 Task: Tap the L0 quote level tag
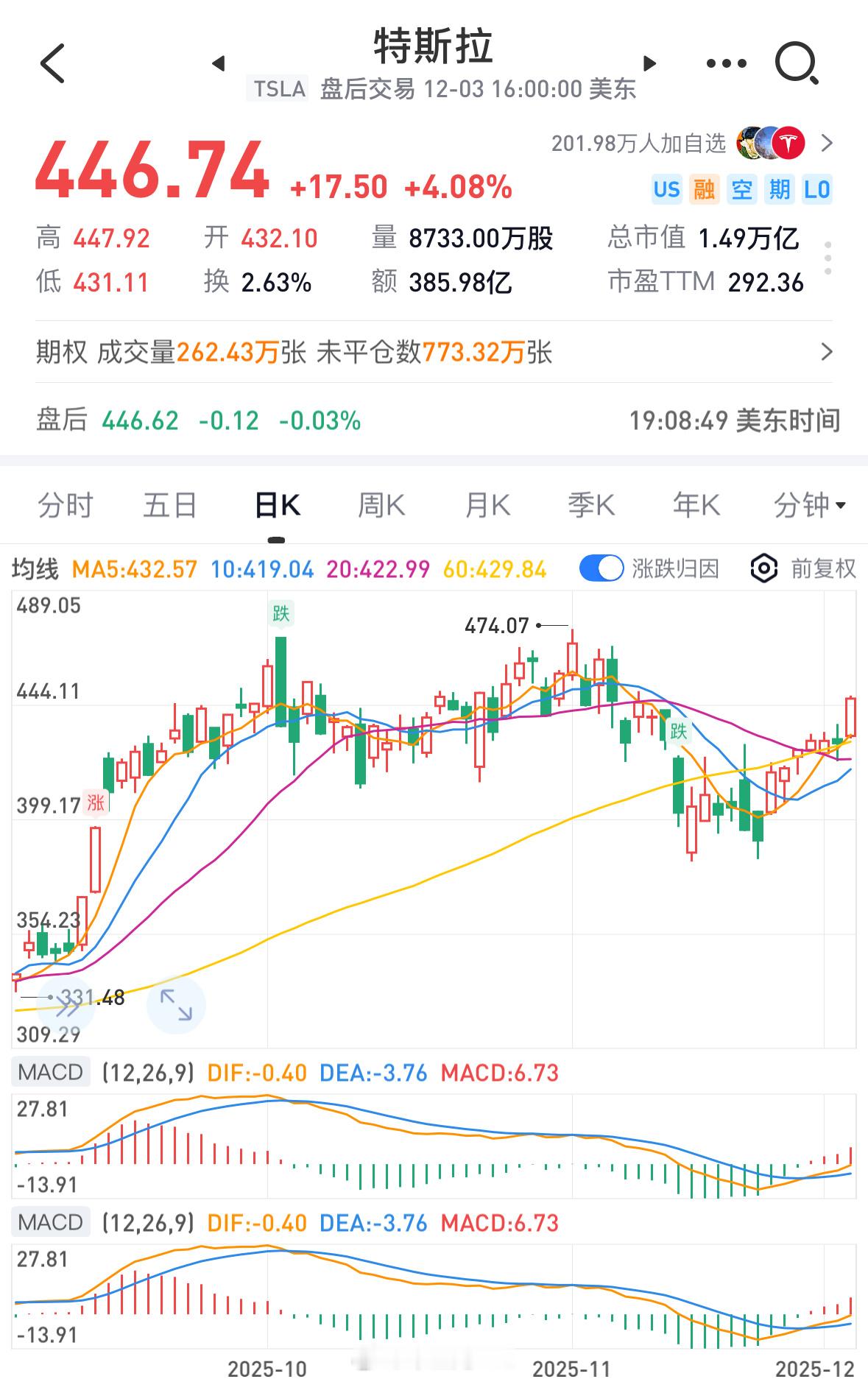pos(817,190)
